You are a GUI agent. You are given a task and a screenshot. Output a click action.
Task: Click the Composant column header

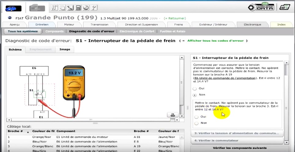66,131
